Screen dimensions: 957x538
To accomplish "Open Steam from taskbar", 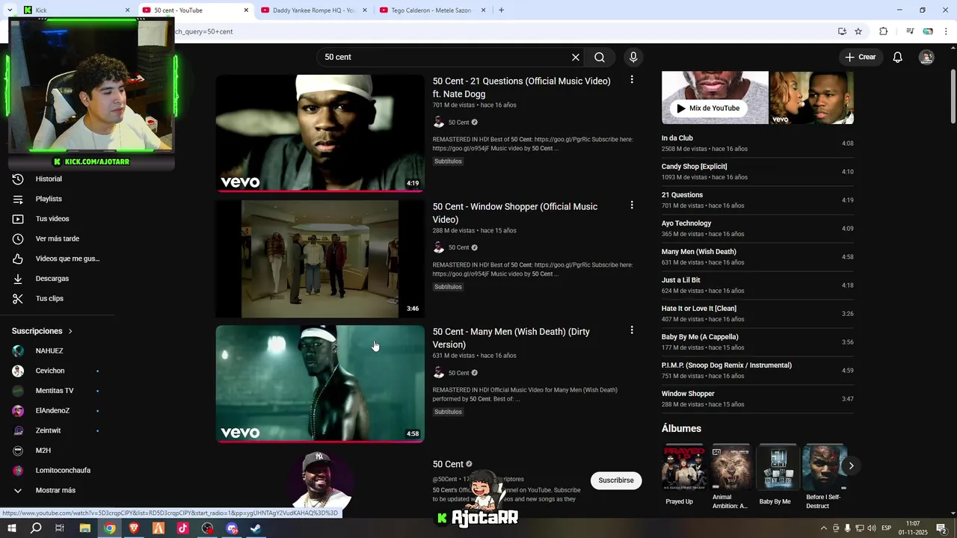I will [256, 528].
